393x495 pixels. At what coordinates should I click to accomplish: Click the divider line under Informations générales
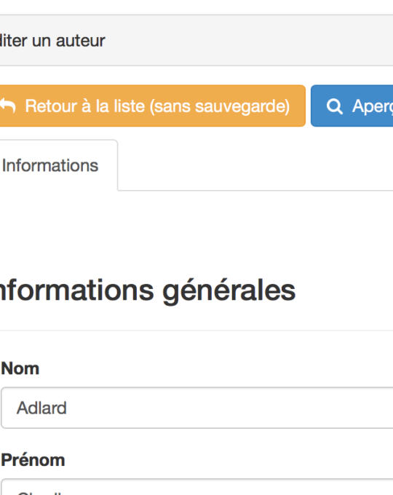(196, 330)
